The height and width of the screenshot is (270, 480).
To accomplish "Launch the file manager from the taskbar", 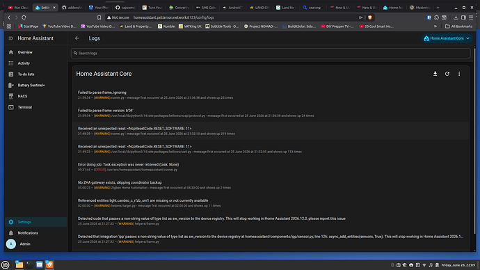I will point(19,265).
